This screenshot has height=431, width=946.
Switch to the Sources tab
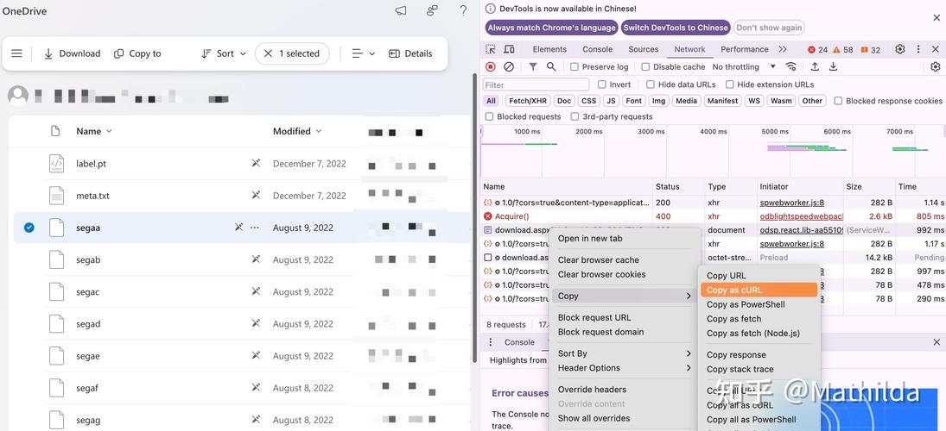click(643, 49)
